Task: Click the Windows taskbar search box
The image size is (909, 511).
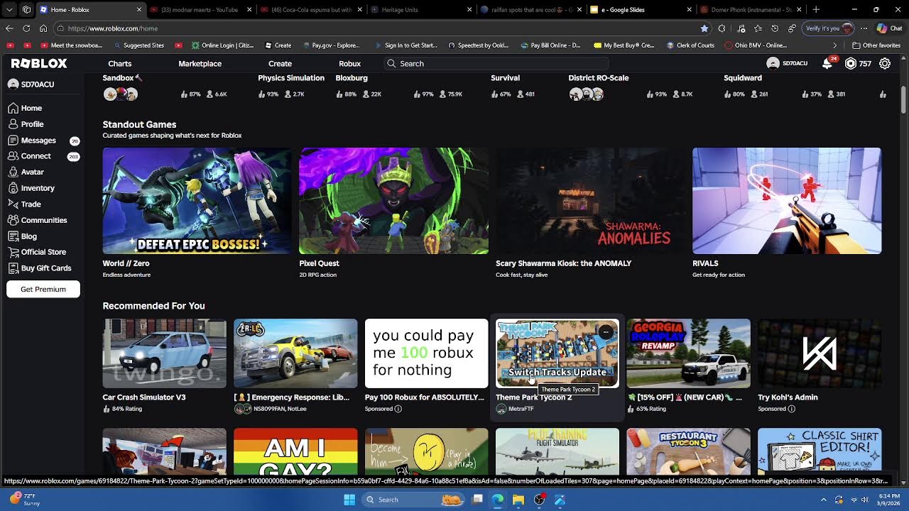Action: point(413,500)
